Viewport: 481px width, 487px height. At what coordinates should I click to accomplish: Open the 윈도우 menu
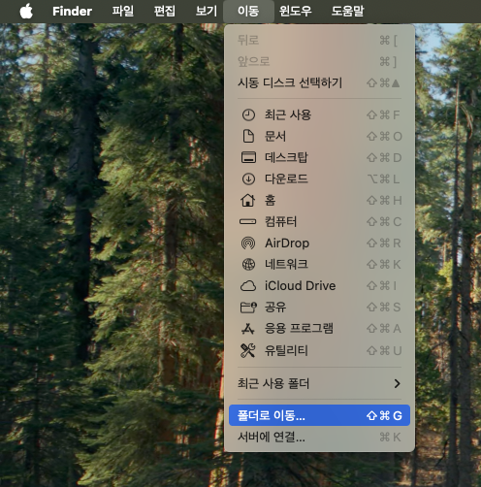pyautogui.click(x=296, y=12)
